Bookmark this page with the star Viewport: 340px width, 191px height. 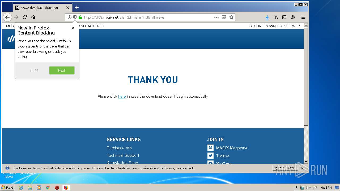pos(231,17)
